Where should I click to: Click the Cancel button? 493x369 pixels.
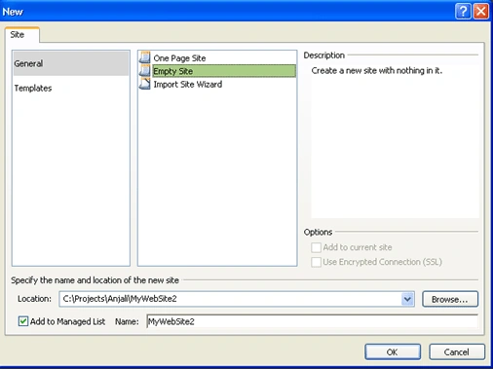[x=457, y=352]
